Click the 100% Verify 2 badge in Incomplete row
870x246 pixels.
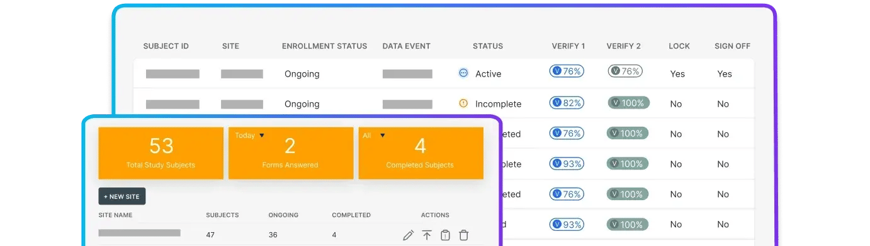pos(628,102)
